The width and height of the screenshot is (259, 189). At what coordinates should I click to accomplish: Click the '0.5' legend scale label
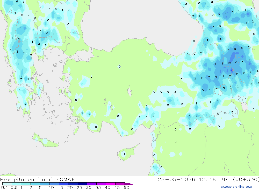pos(14,187)
